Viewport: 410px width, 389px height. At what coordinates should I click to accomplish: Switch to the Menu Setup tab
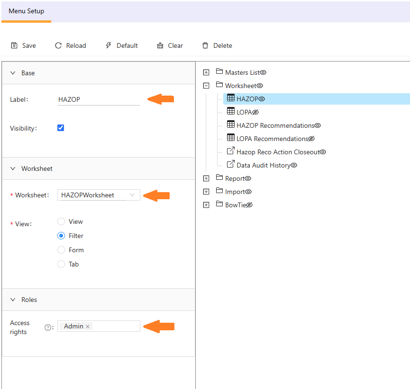click(26, 11)
